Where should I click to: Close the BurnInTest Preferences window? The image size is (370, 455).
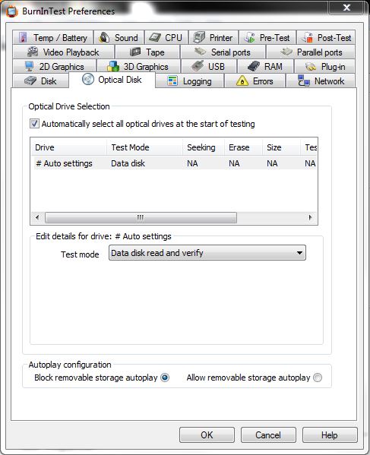click(346, 8)
